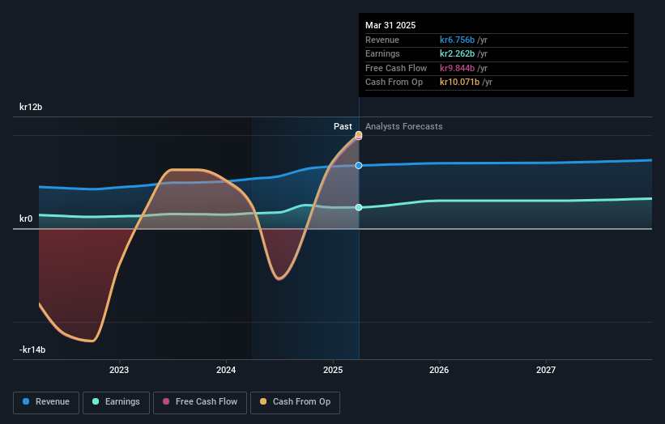Image resolution: width=665 pixels, height=424 pixels.
Task: Click the Revenue row label in tooltip
Action: click(382, 40)
